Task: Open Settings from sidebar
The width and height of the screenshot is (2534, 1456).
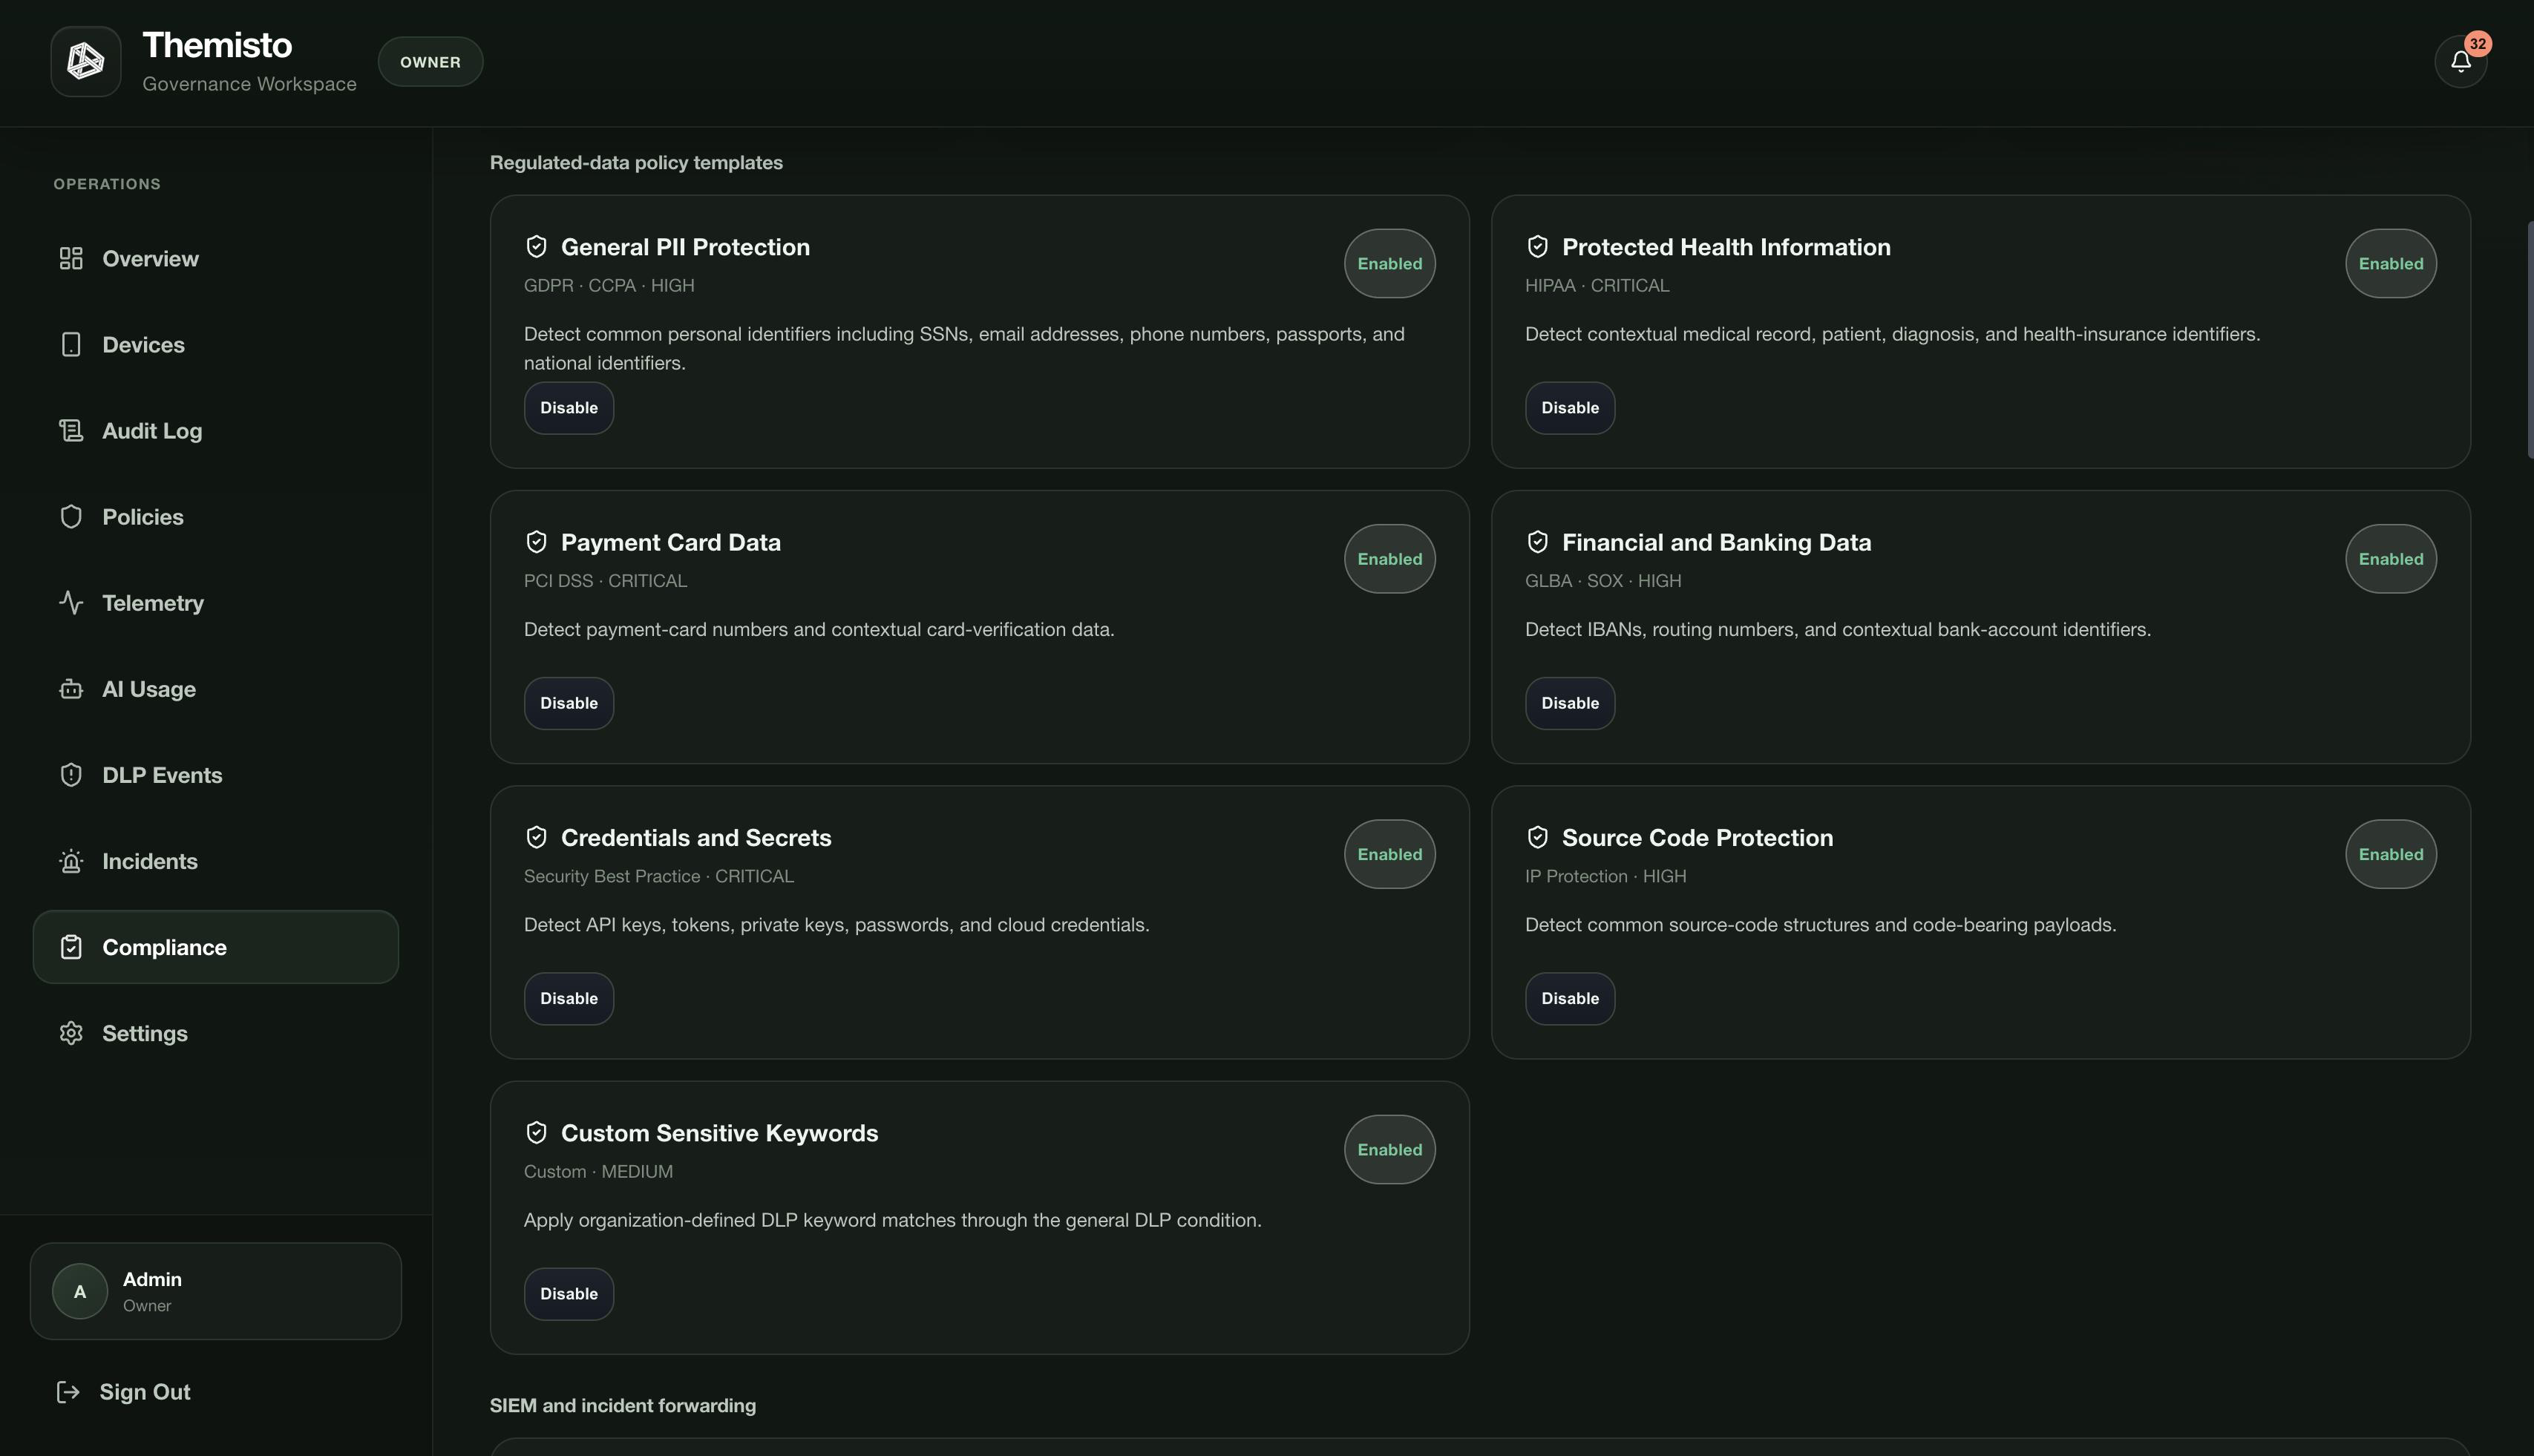Action: click(x=216, y=1033)
